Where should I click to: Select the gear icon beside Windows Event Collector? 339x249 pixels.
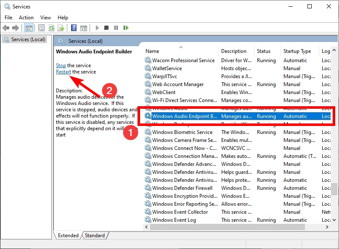(148, 212)
